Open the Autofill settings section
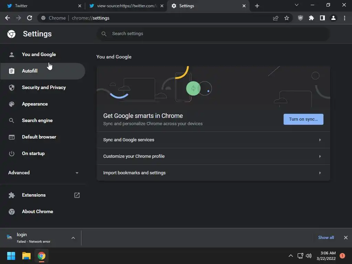This screenshot has width=352, height=264. [x=43, y=71]
